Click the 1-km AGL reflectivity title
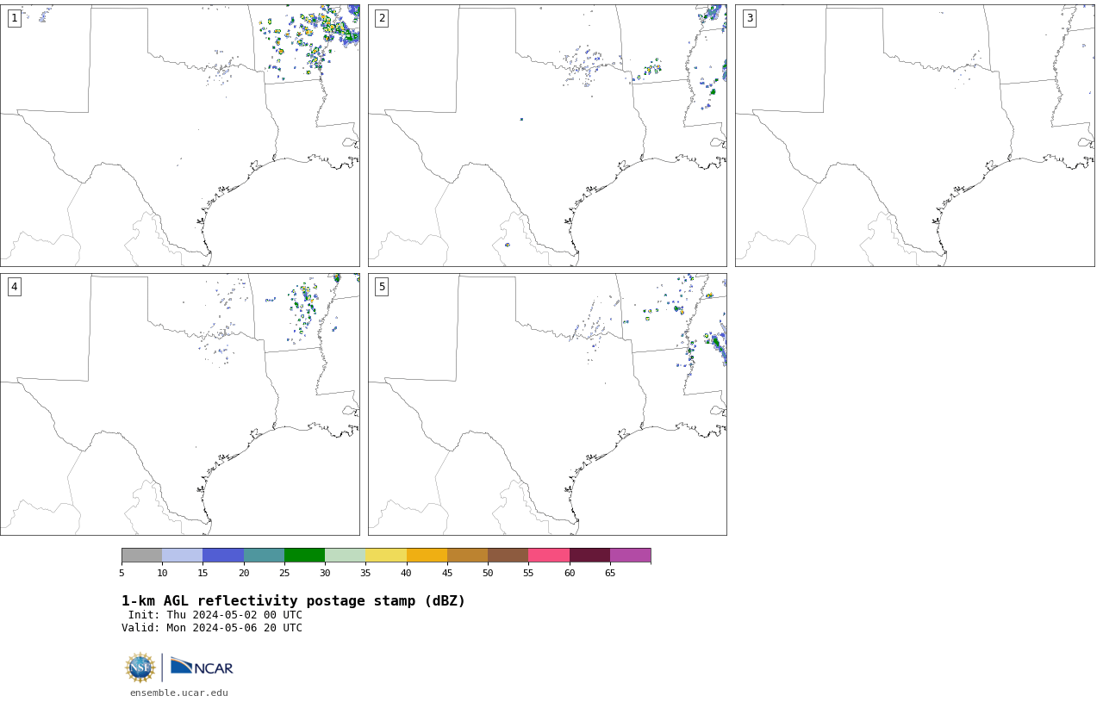This screenshot has height=702, width=1103. click(x=293, y=601)
